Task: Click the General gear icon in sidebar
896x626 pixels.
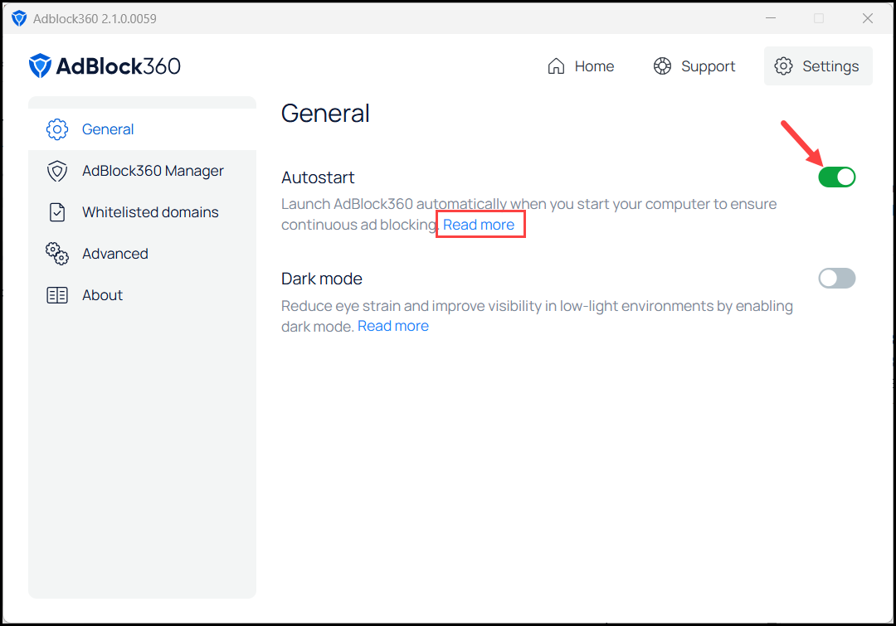Action: point(57,129)
